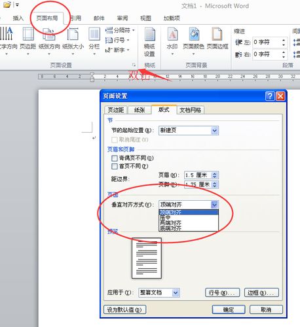
Task: Choose 两端对齐 in the alignment list
Action: click(189, 223)
